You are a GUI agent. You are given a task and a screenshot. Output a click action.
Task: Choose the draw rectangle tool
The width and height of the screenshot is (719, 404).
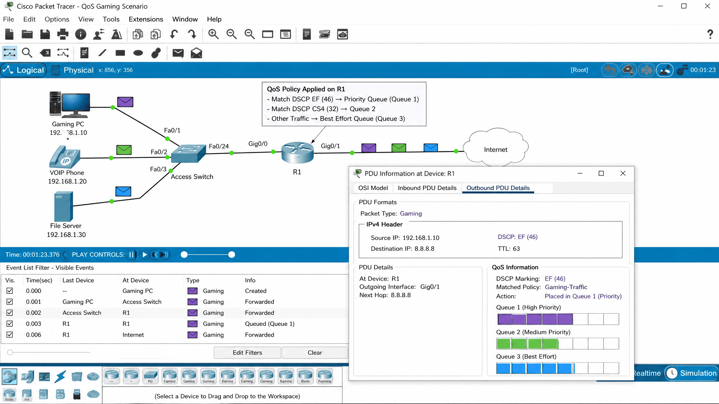point(120,53)
